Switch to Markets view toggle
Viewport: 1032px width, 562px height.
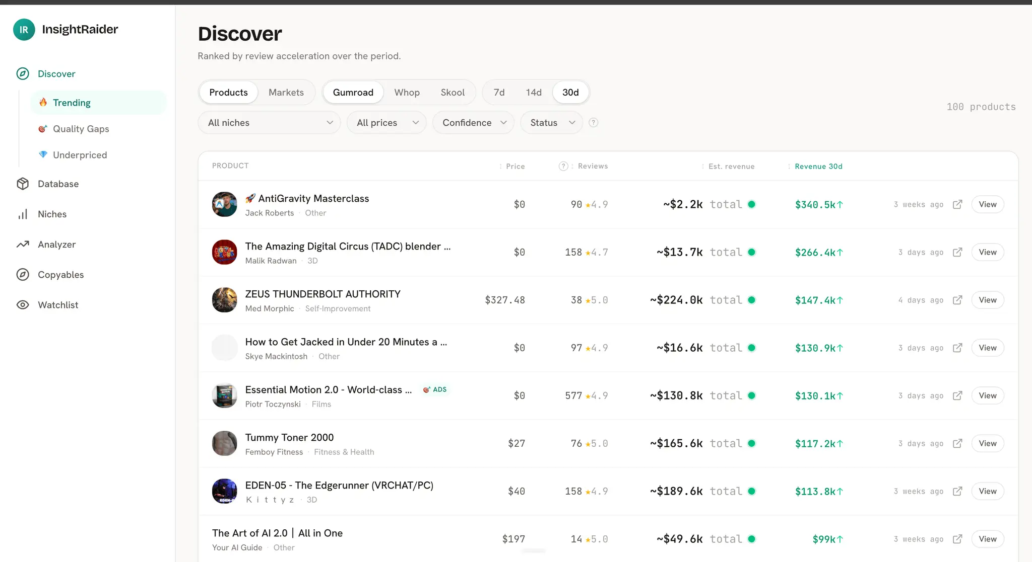coord(286,92)
